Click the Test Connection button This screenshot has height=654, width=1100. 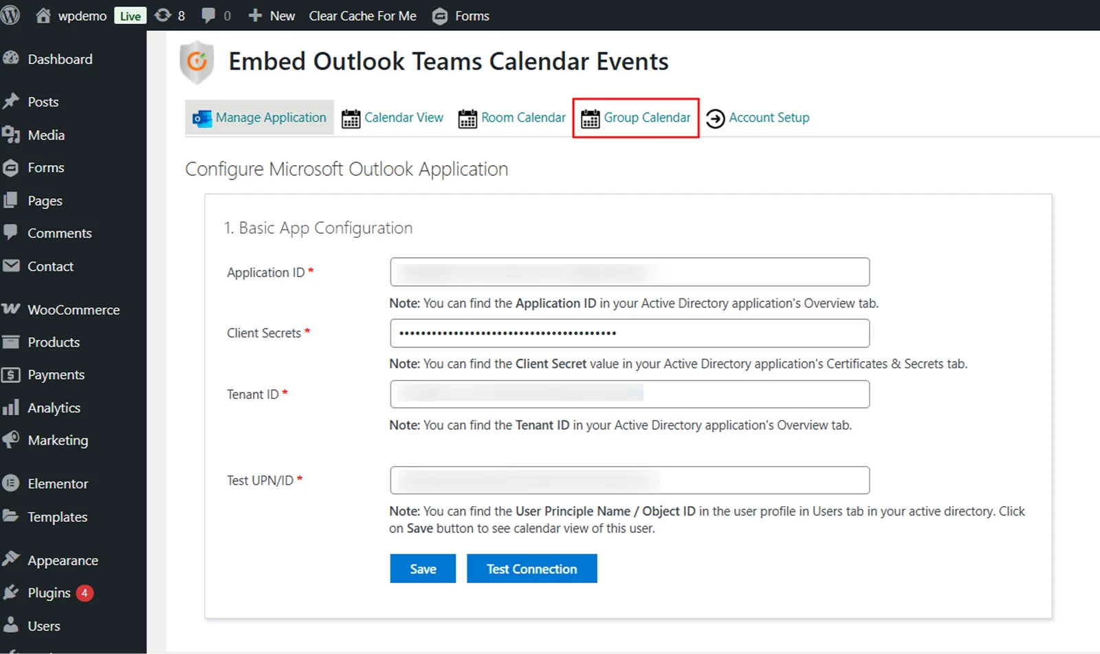531,568
